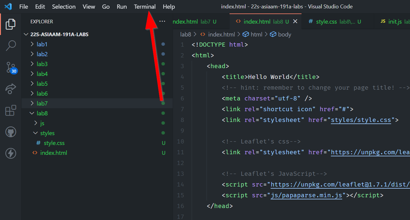Click the lightning bolt activity bar icon
The width and height of the screenshot is (410, 220).
11,153
